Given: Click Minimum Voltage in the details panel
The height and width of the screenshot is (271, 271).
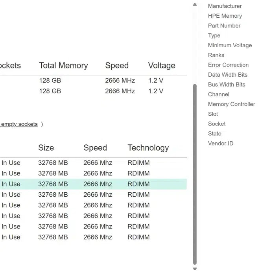Looking at the screenshot, I should (230, 45).
